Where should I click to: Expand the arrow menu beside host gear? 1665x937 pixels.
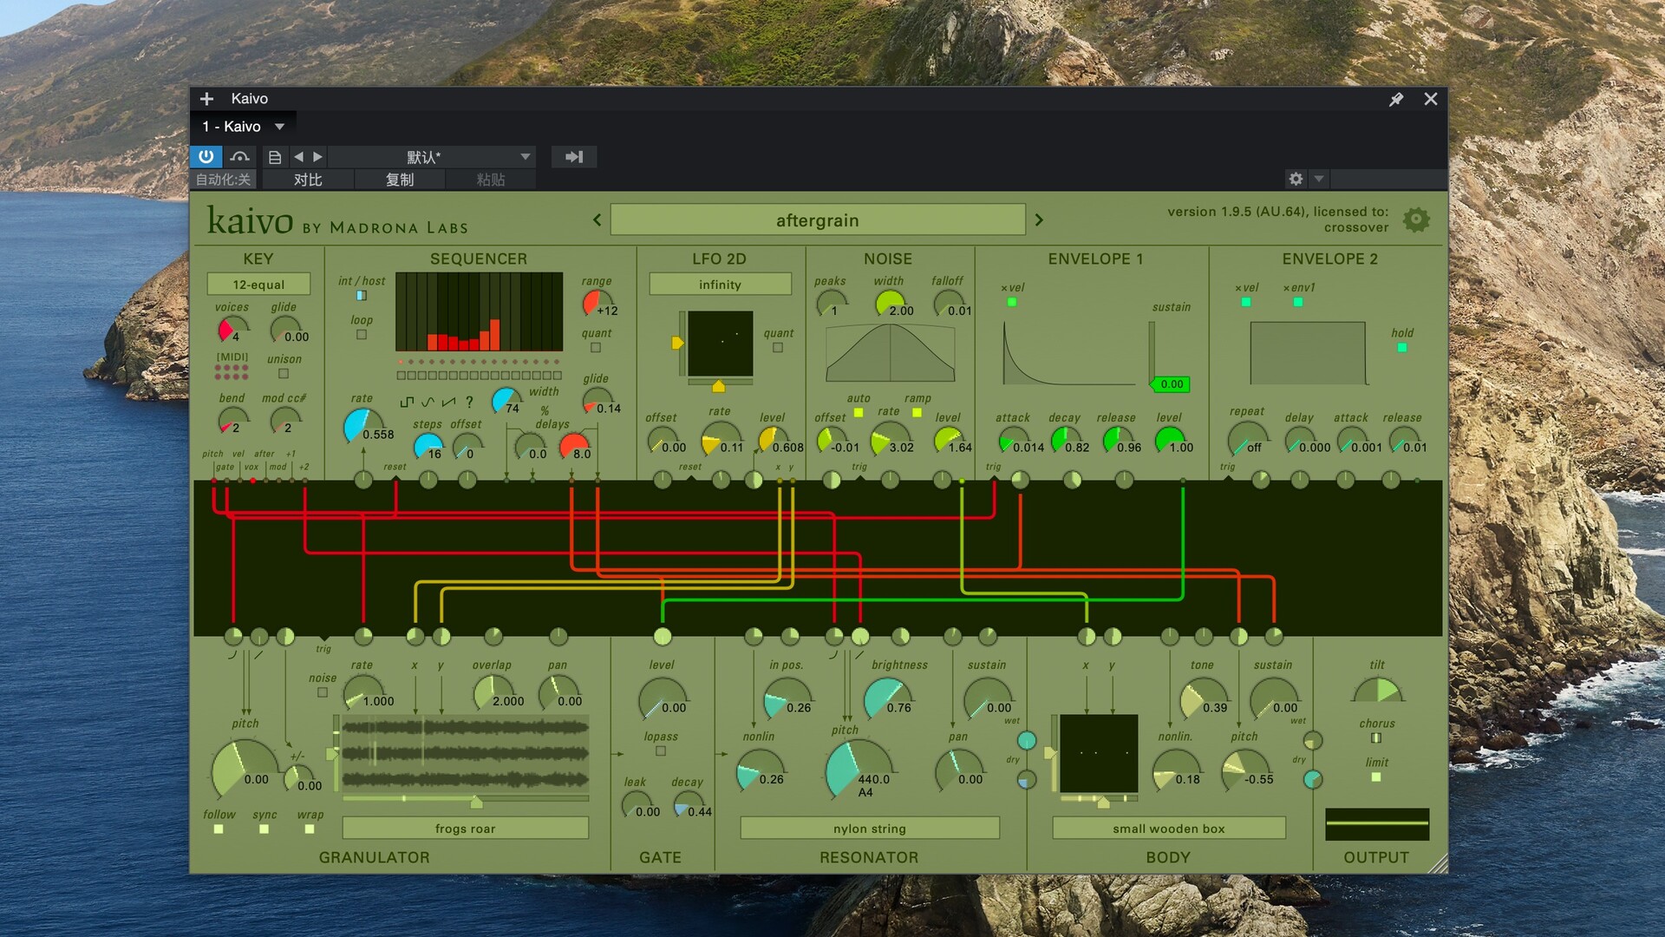tap(1319, 179)
